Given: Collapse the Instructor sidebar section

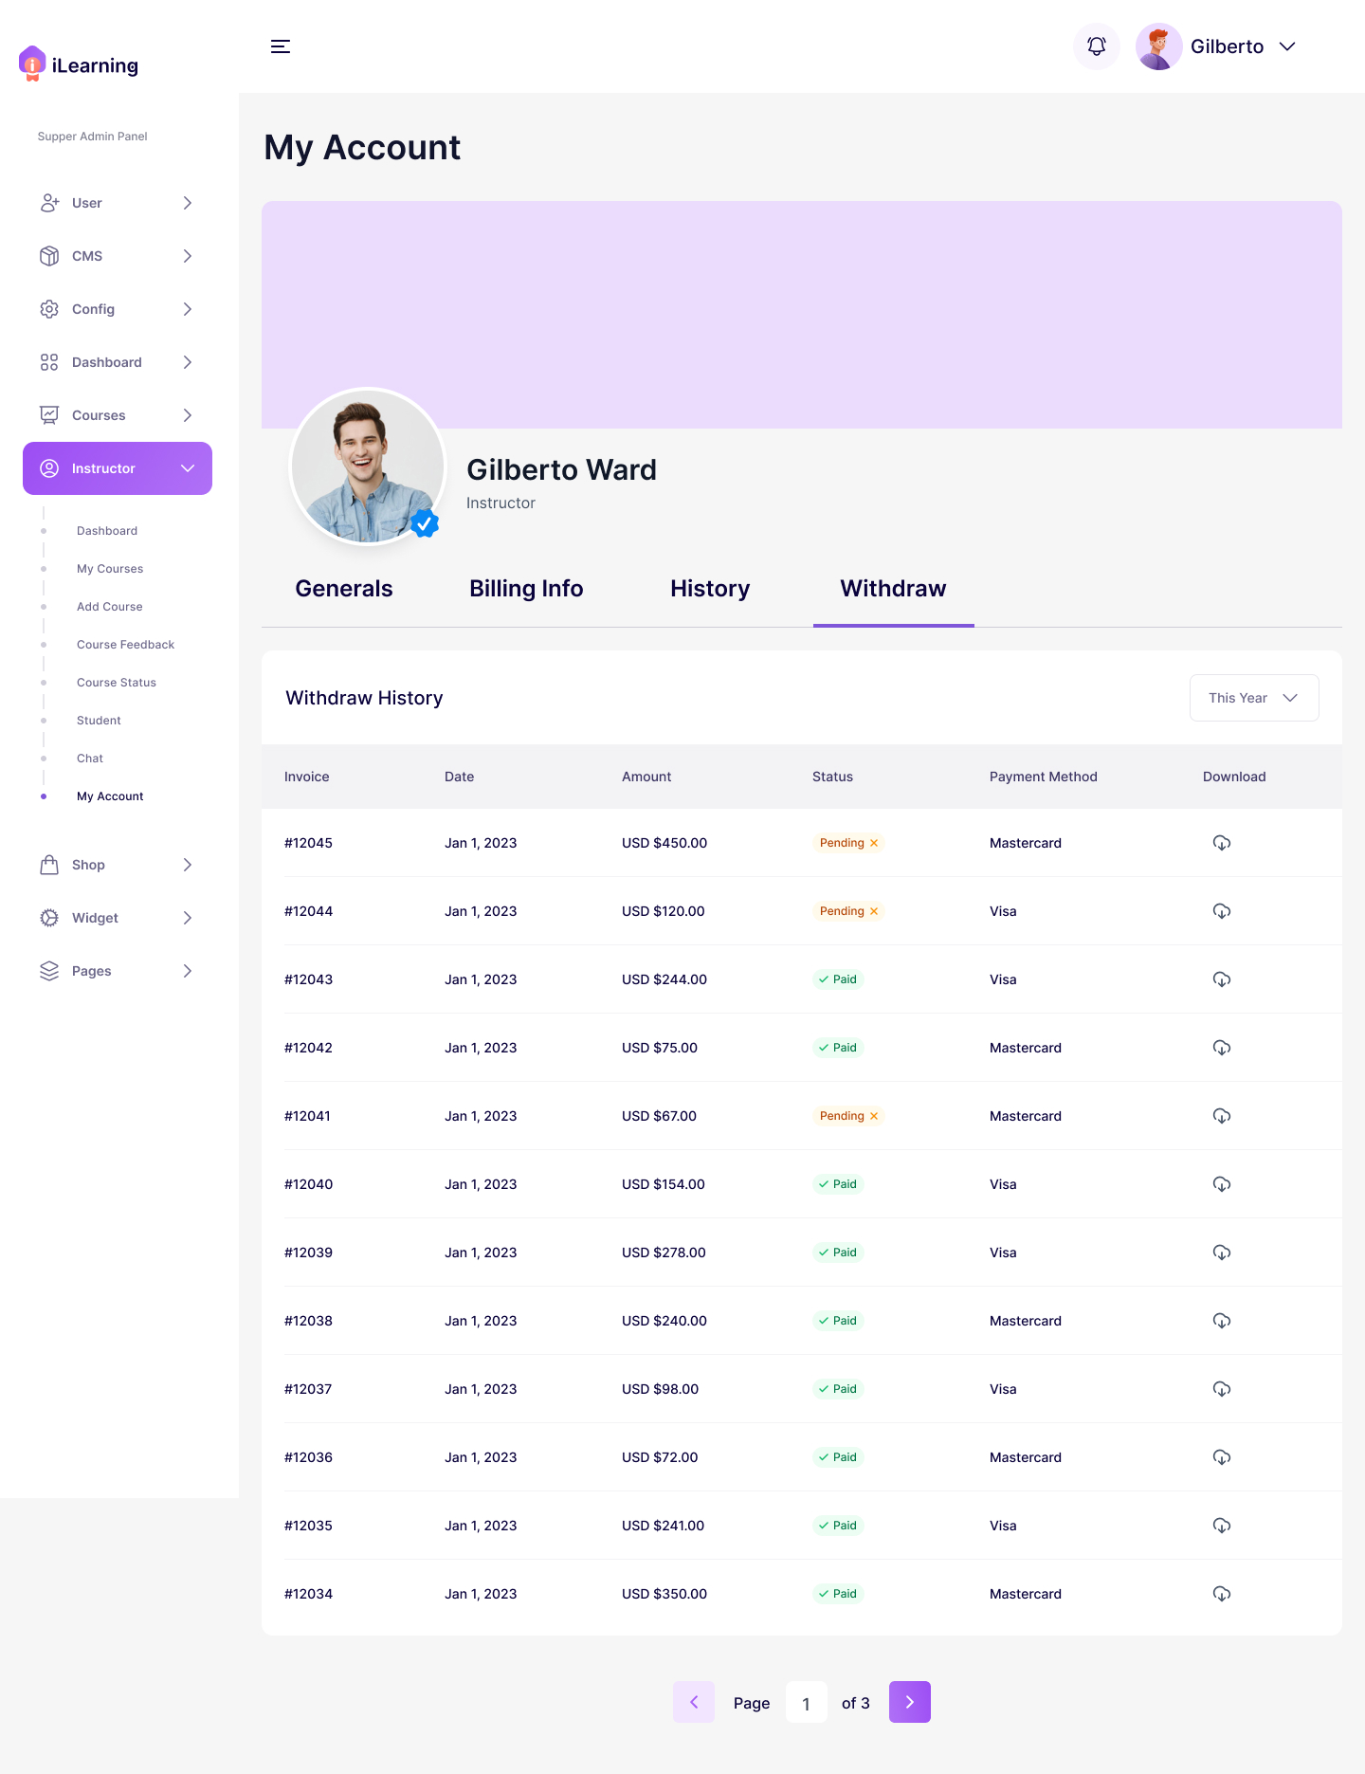Looking at the screenshot, I should pos(118,468).
